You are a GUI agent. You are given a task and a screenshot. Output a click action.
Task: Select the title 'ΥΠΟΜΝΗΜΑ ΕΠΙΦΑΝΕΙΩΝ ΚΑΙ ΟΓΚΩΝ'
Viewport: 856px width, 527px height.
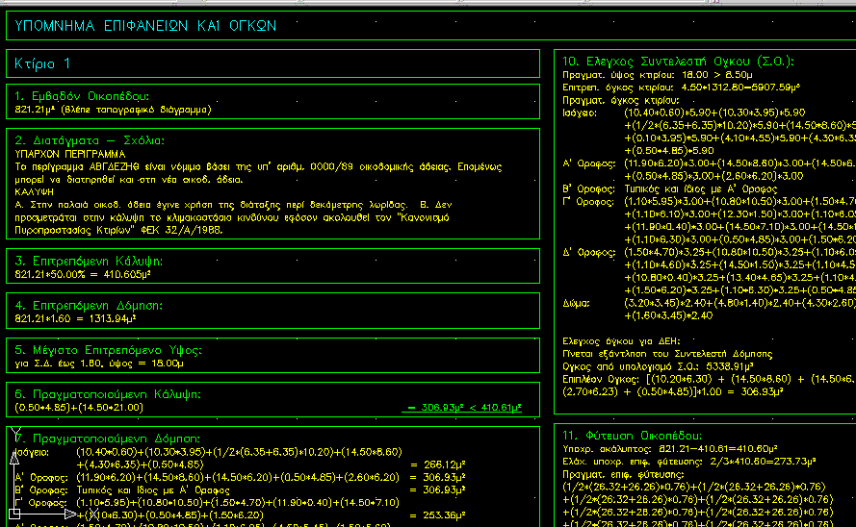(x=145, y=26)
